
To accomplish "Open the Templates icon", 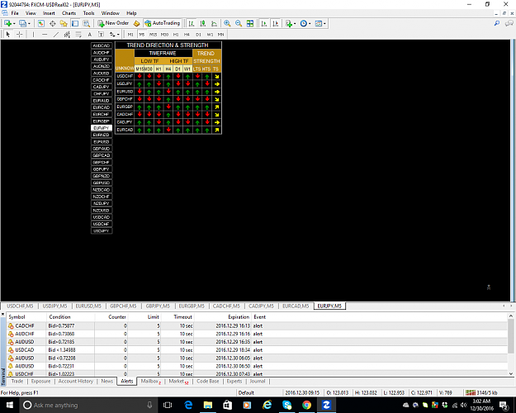I will pos(318,23).
